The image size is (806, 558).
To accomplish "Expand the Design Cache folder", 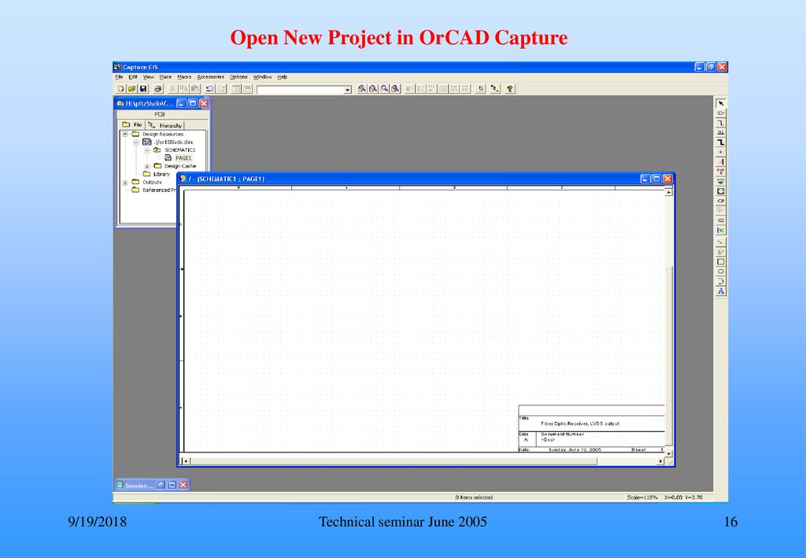I will 147,167.
